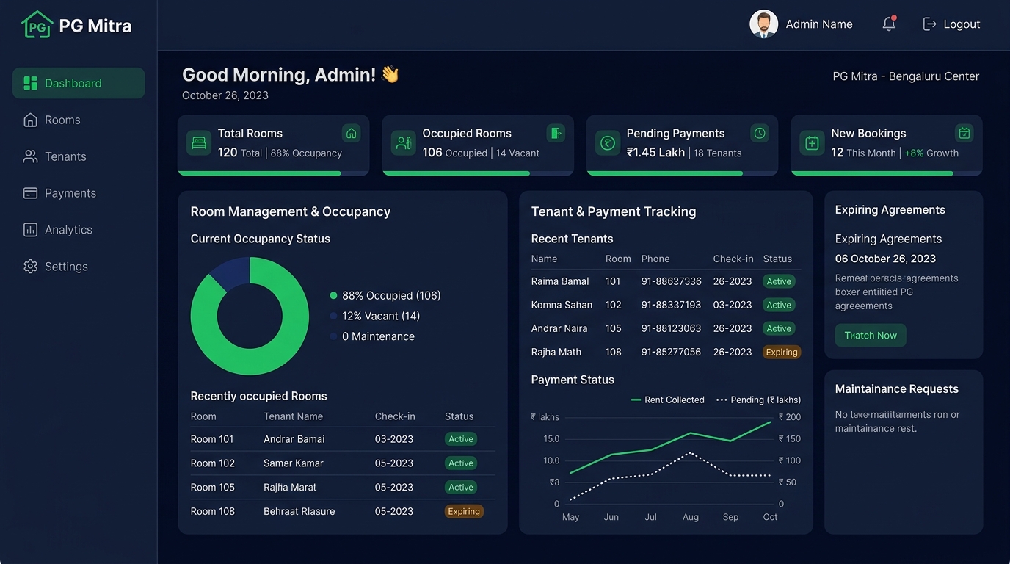Open the notification bell
The width and height of the screenshot is (1010, 564).
(889, 23)
